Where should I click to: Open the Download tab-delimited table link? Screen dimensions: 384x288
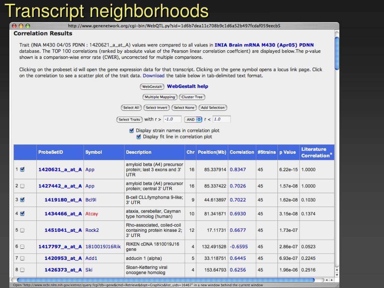(153, 76)
